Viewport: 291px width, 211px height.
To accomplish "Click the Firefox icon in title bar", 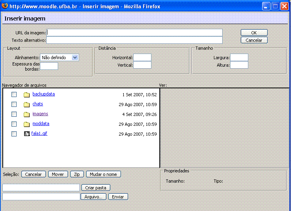I will point(5,6).
